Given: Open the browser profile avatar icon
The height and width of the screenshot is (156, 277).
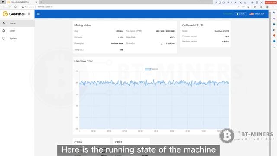Looking at the screenshot, I should 267,7.
